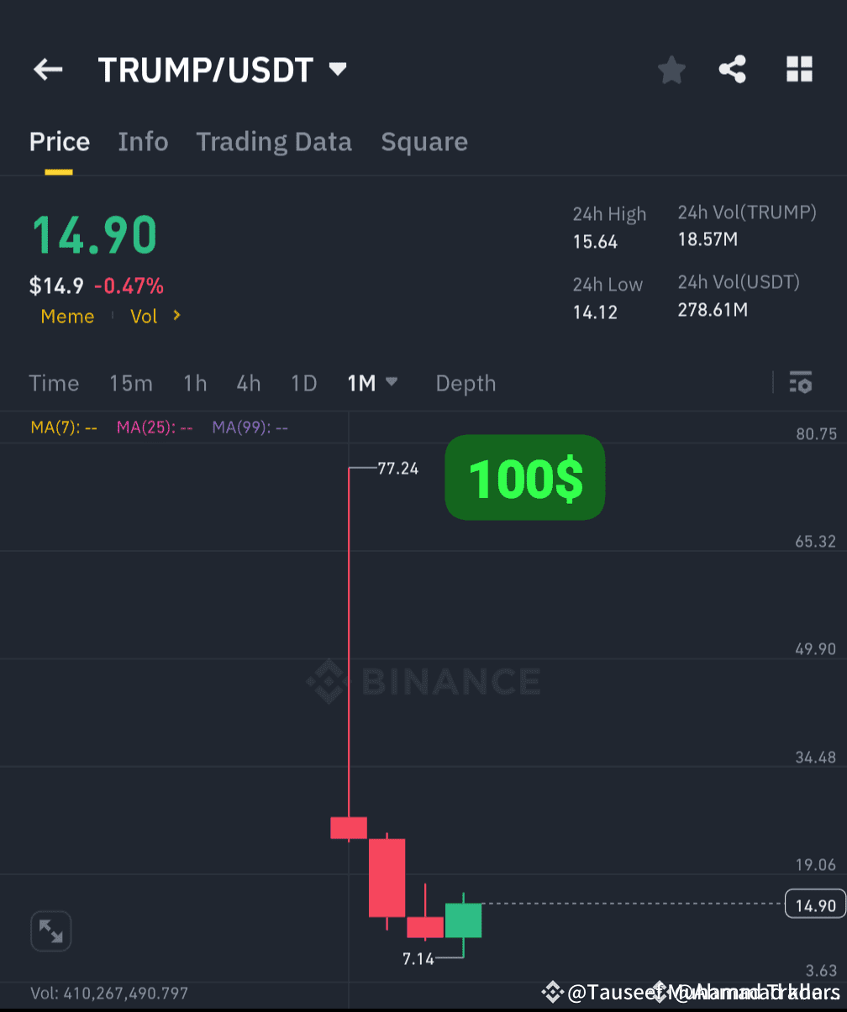This screenshot has width=847, height=1012.
Task: Click the 24h High value 15.64
Action: [595, 242]
